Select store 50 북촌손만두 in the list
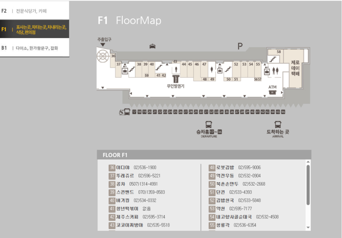The width and height of the screenshot is (342, 238). pos(237,184)
